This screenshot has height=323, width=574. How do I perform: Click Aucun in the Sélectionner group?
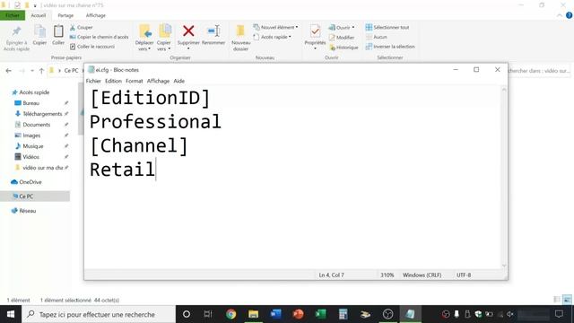(x=377, y=37)
